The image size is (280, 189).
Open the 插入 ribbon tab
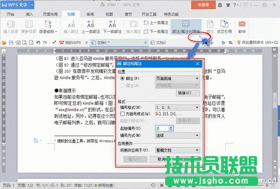click(29, 14)
